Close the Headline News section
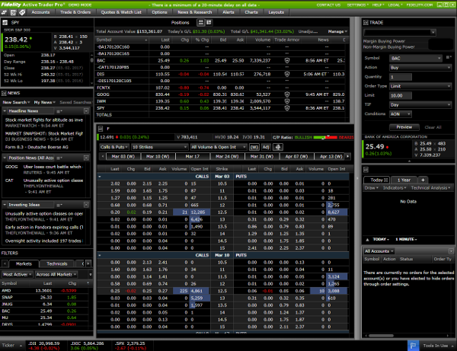457x351 pixels. [86, 111]
